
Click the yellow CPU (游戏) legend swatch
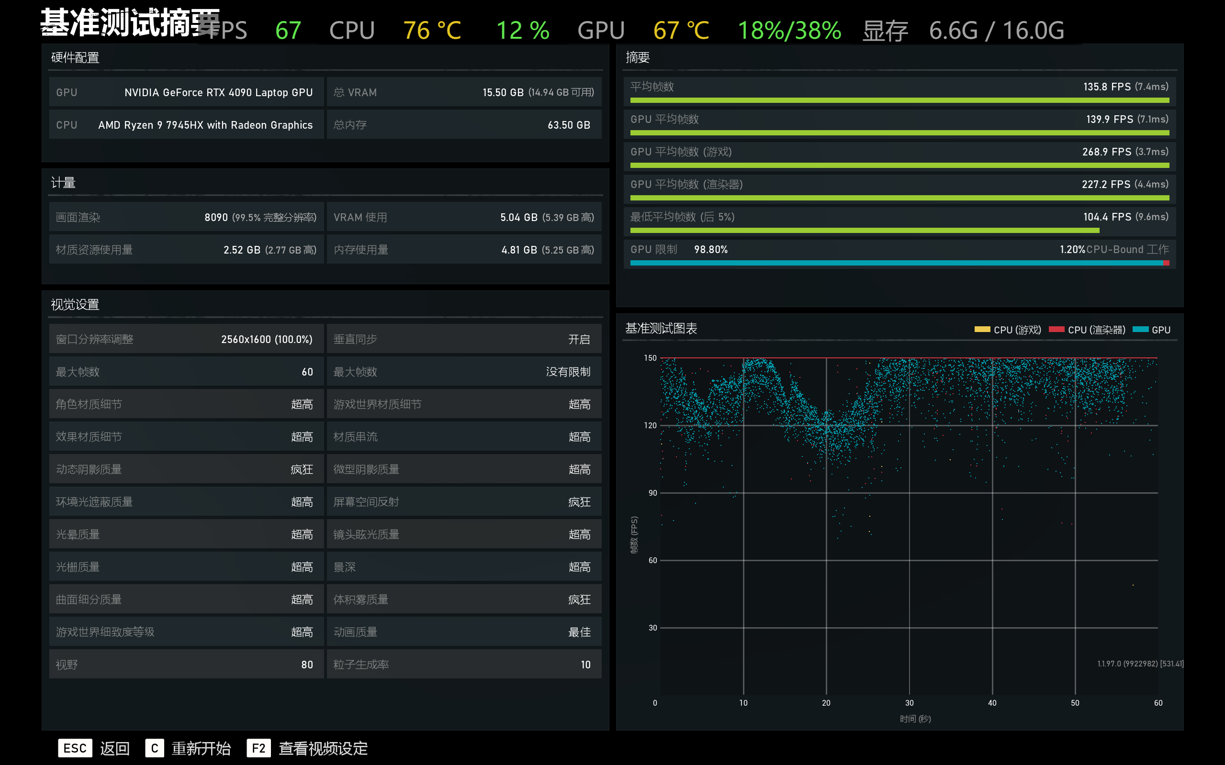(982, 329)
